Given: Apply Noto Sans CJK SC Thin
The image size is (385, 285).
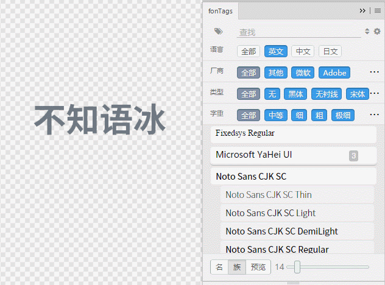Looking at the screenshot, I should click(297, 195).
